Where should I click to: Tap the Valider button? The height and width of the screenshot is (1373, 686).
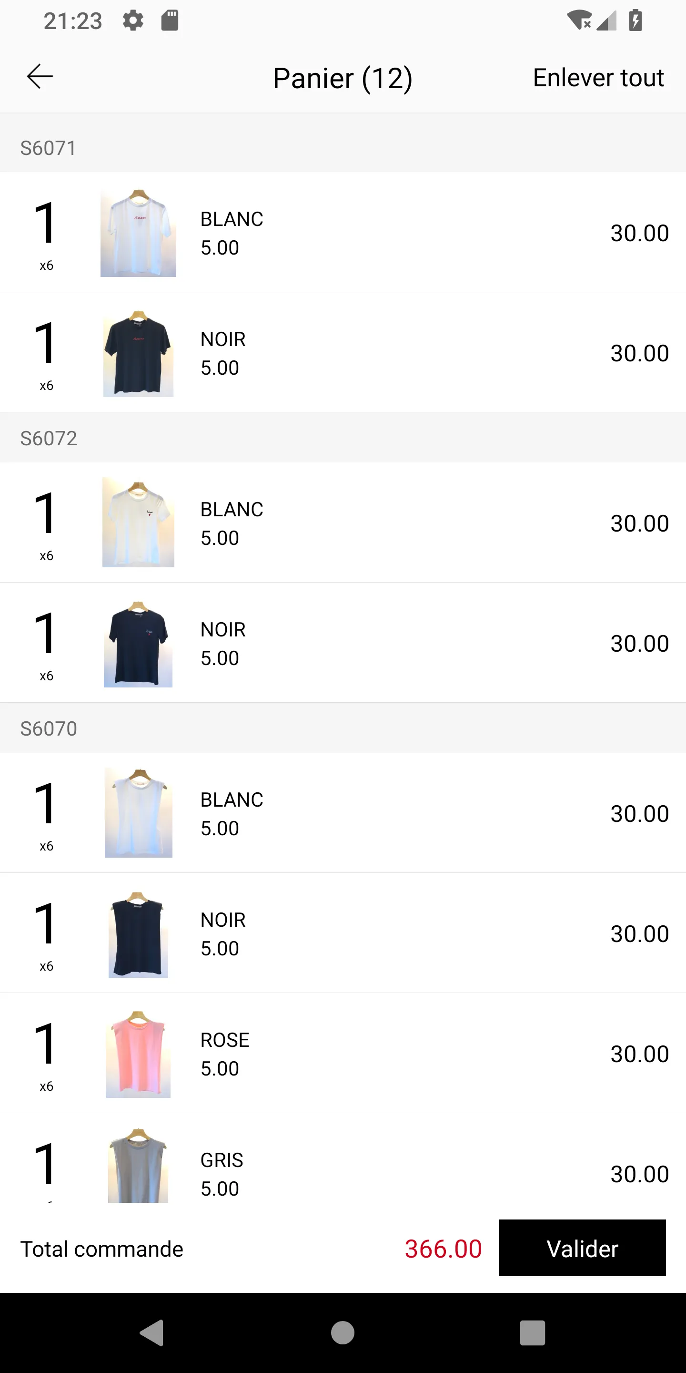(582, 1248)
